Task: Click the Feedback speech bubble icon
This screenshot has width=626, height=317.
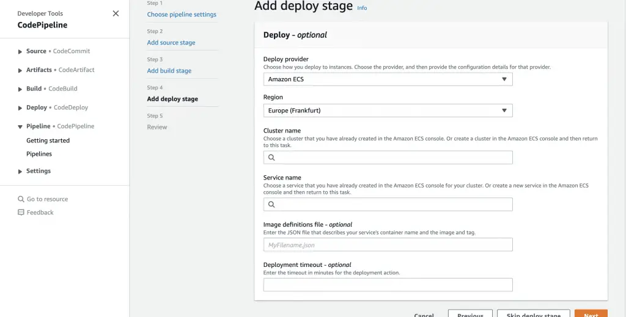Action: pos(21,213)
